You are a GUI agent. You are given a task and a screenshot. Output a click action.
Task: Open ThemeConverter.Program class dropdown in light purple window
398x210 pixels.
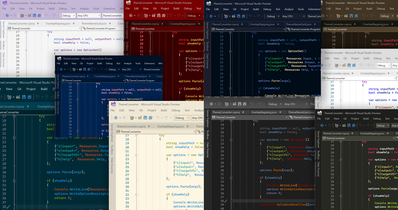click(x=103, y=28)
